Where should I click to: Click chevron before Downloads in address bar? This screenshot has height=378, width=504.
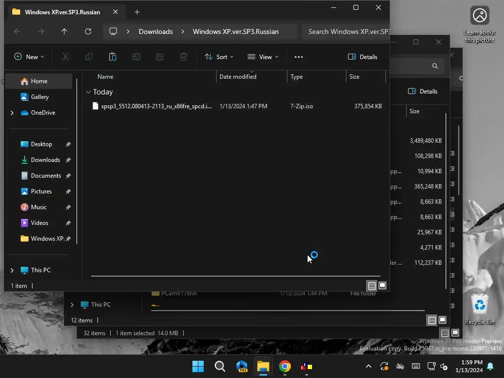(x=128, y=31)
